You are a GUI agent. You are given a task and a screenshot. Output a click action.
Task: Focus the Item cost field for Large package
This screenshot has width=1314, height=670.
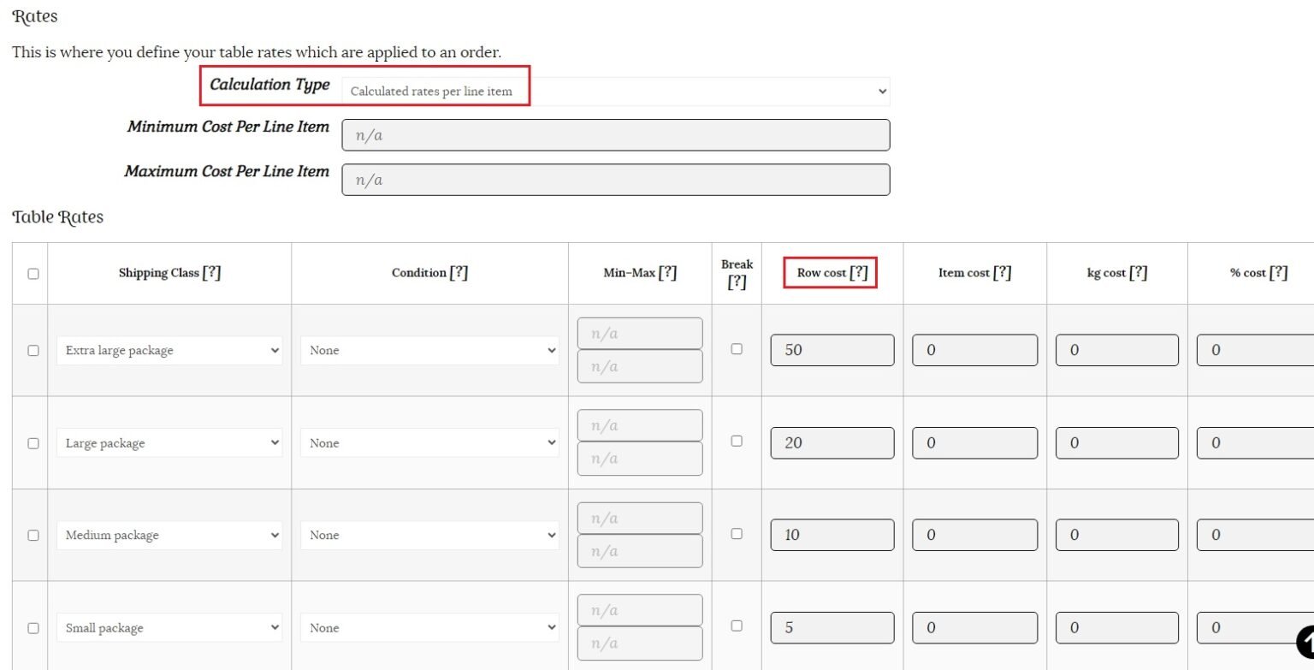(974, 443)
